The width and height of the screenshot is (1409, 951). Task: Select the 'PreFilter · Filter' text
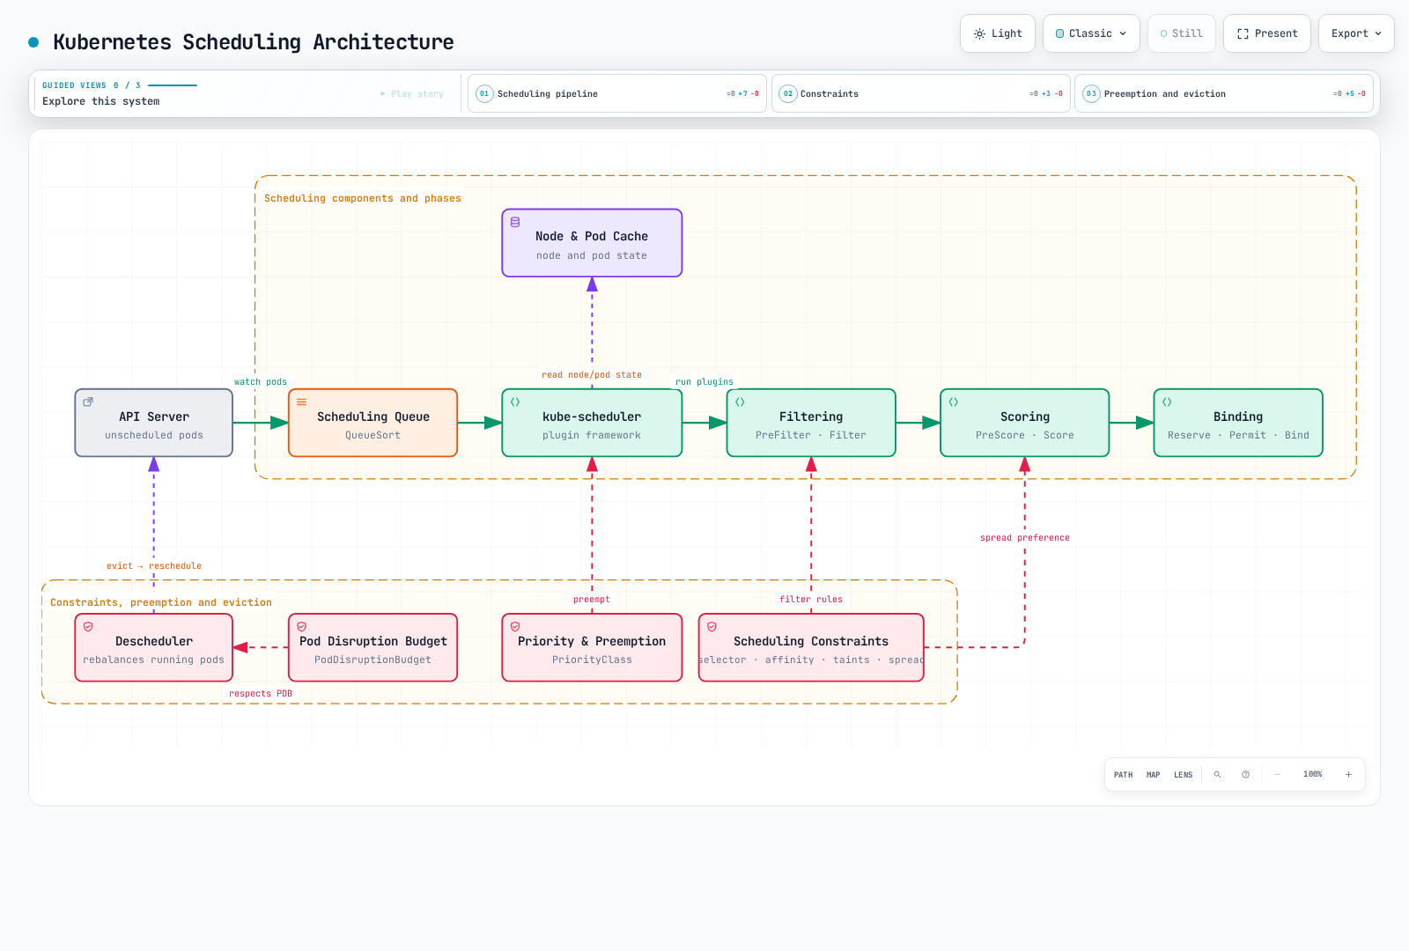click(x=811, y=435)
